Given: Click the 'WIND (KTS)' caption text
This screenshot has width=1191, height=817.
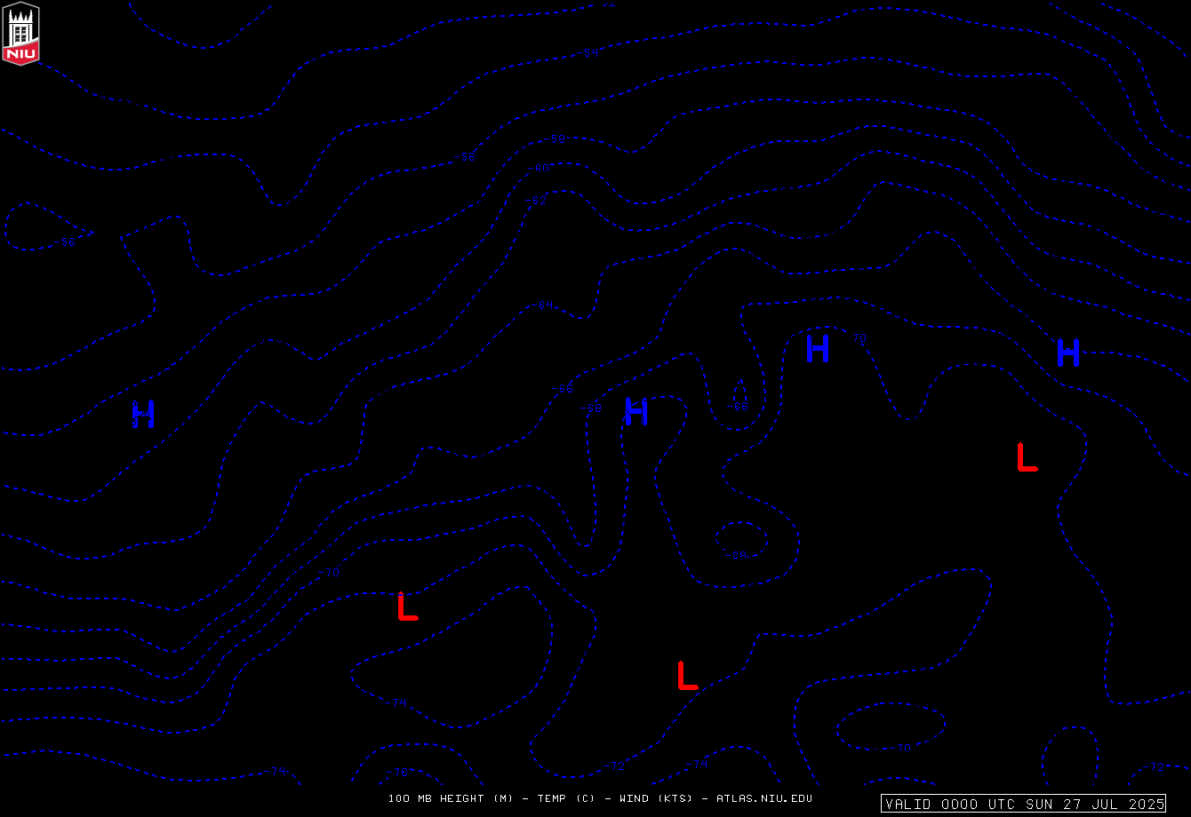Looking at the screenshot, I should click(657, 798).
